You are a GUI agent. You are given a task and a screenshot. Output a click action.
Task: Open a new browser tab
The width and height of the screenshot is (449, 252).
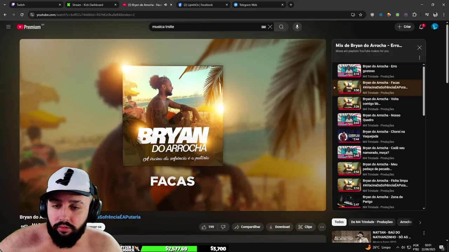click(291, 5)
